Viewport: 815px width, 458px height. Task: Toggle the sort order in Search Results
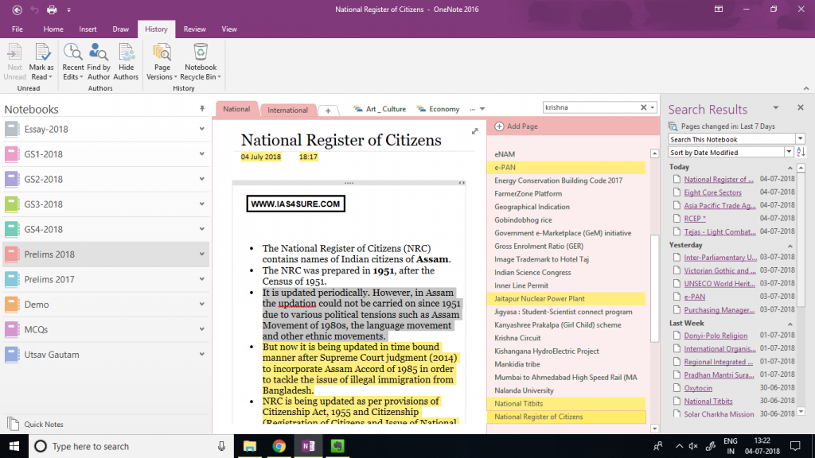801,151
